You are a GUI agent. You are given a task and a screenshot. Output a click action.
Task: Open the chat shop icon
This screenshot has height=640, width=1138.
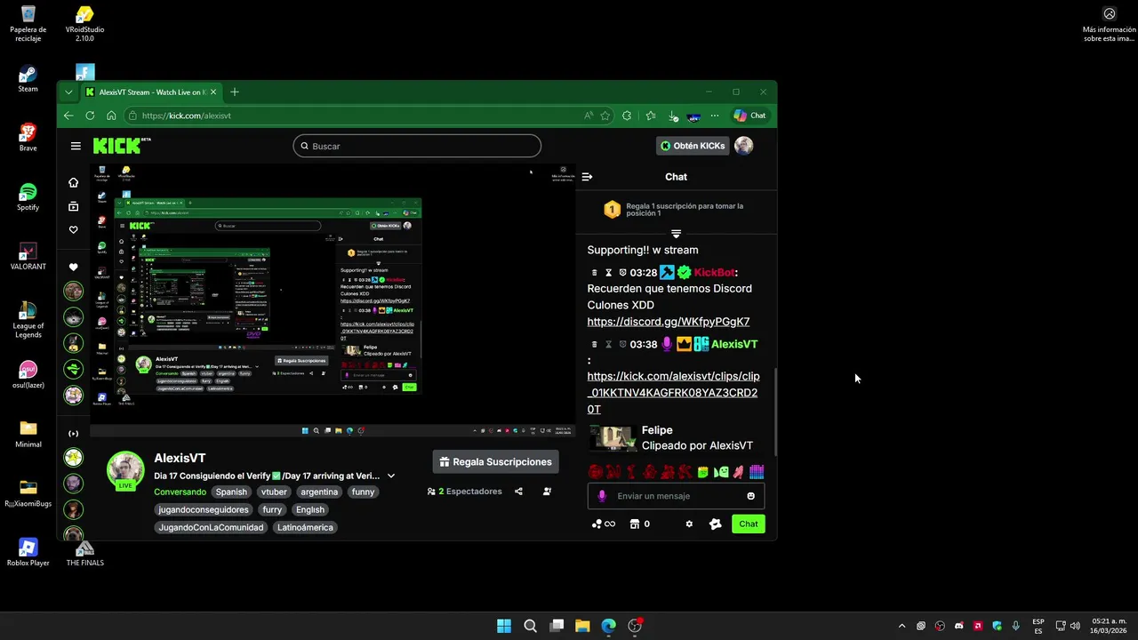[x=635, y=524]
